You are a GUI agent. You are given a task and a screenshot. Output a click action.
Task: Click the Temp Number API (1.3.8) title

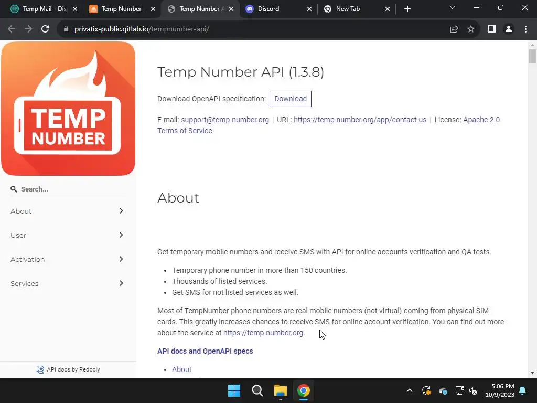pyautogui.click(x=240, y=72)
